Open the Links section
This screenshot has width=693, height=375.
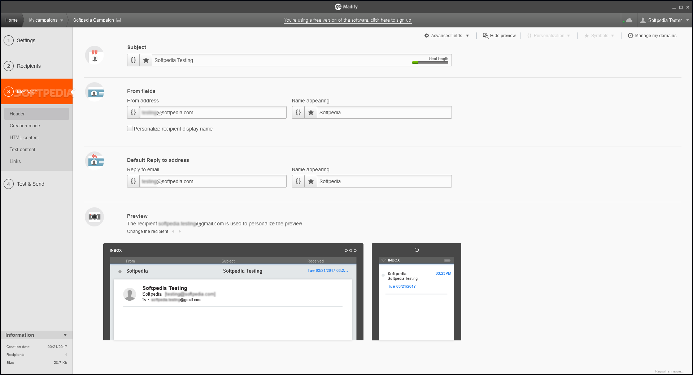15,161
